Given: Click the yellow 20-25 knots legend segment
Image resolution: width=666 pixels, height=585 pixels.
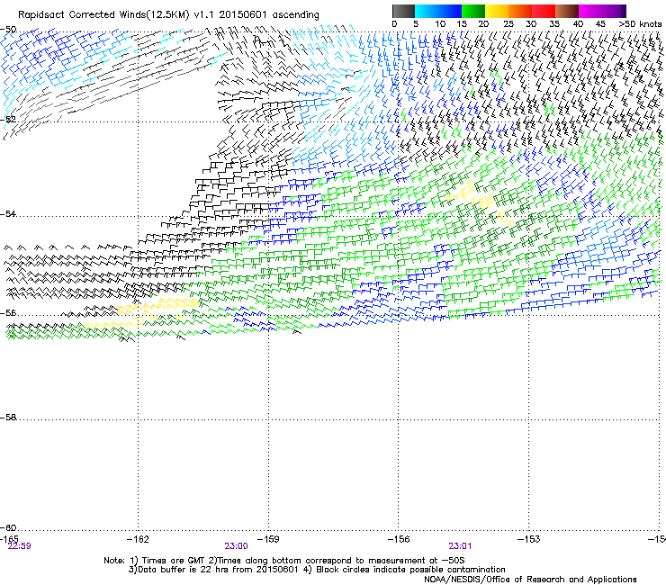Looking at the screenshot, I should [497, 11].
